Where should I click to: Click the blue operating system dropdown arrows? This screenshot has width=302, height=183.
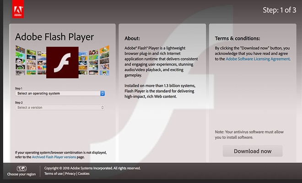(x=102, y=94)
